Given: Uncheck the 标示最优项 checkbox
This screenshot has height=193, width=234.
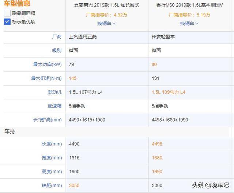Looking at the screenshot, I should click(x=7, y=21).
